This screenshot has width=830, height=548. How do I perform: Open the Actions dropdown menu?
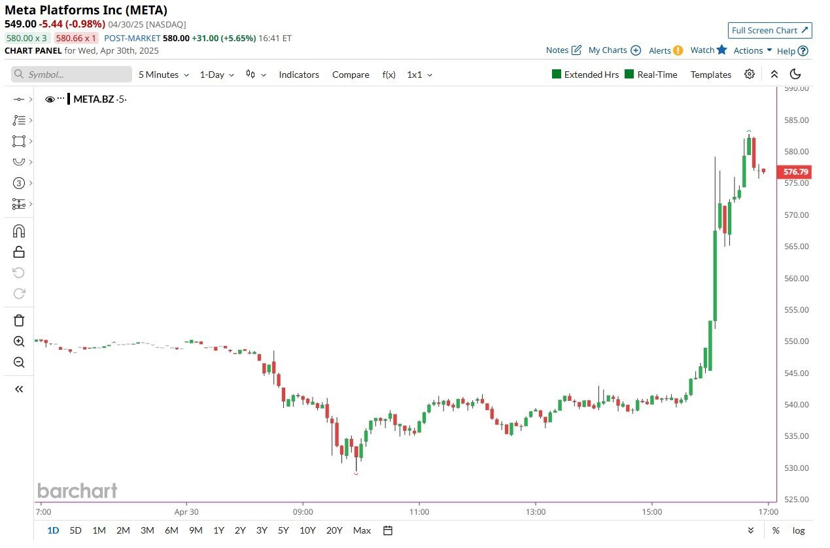pyautogui.click(x=752, y=50)
